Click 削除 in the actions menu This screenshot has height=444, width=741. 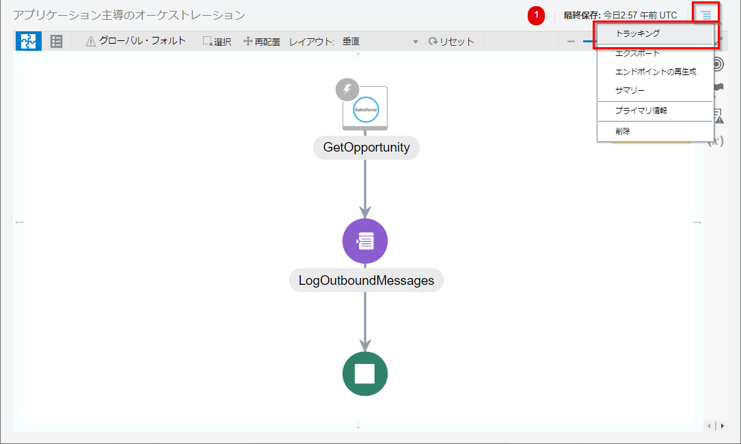click(x=622, y=131)
